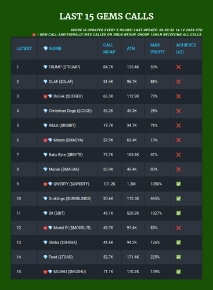213x290 pixels.
Task: Click the diamond icon beside TRUMP
Action: (45, 67)
